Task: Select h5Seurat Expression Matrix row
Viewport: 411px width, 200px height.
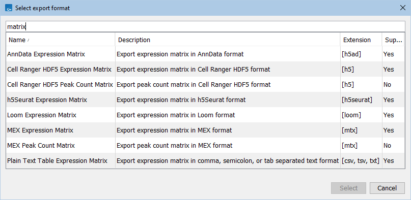Action: click(x=205, y=99)
